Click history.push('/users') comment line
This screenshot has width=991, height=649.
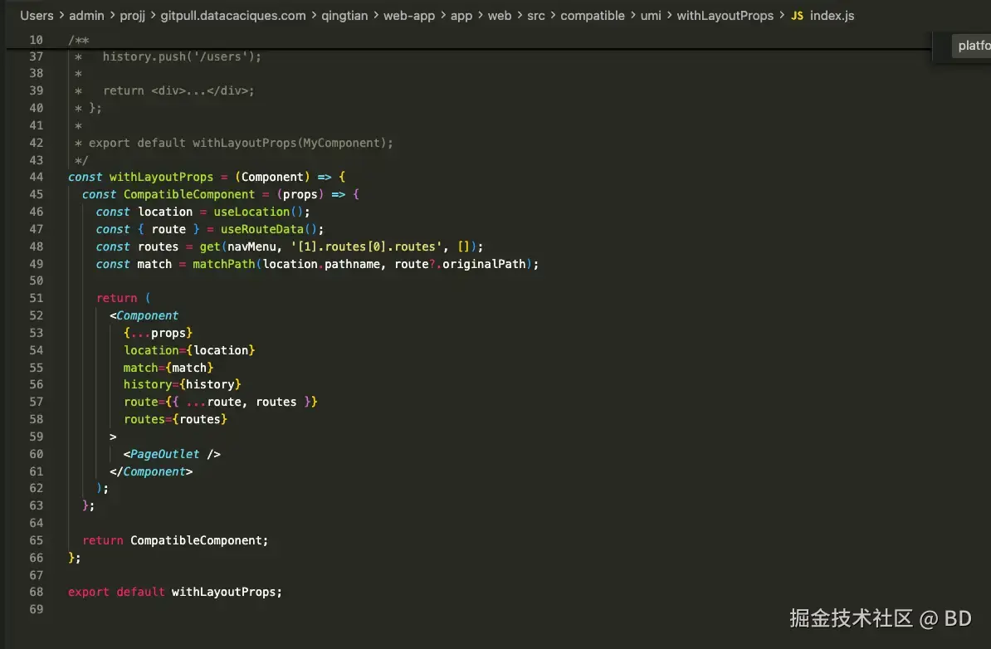pyautogui.click(x=182, y=57)
